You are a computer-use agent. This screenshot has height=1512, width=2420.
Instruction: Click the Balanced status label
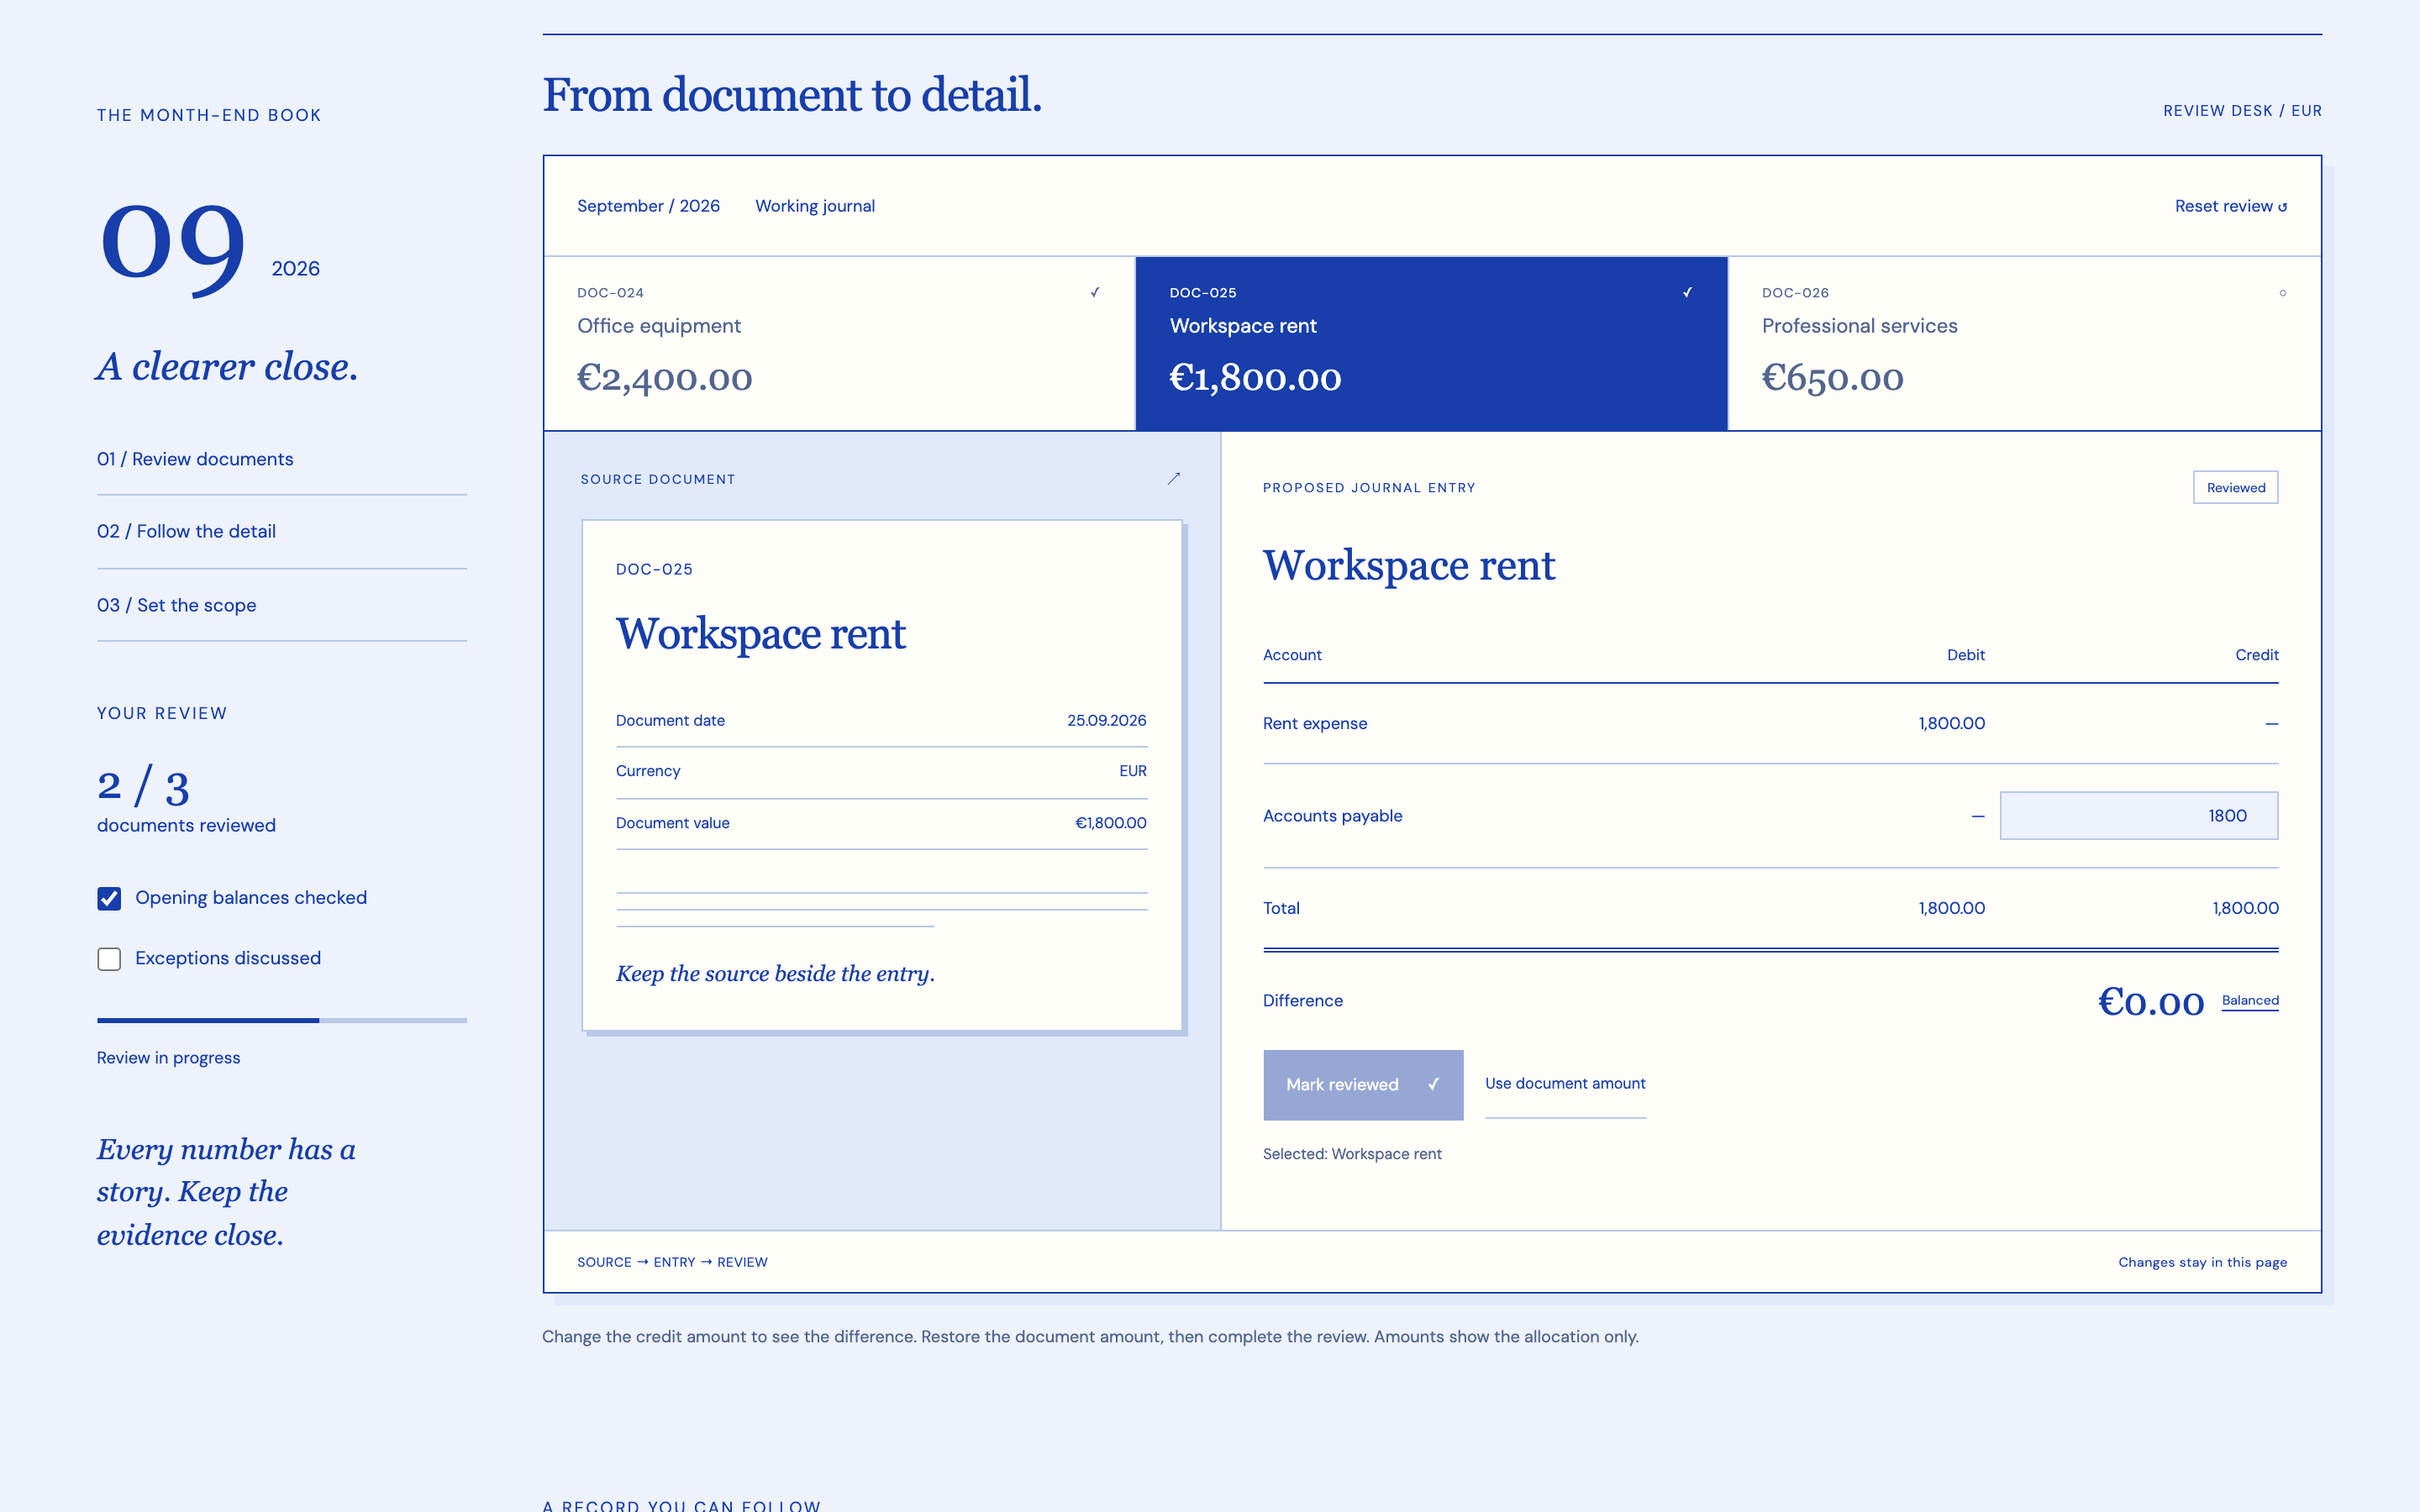click(x=2250, y=1000)
